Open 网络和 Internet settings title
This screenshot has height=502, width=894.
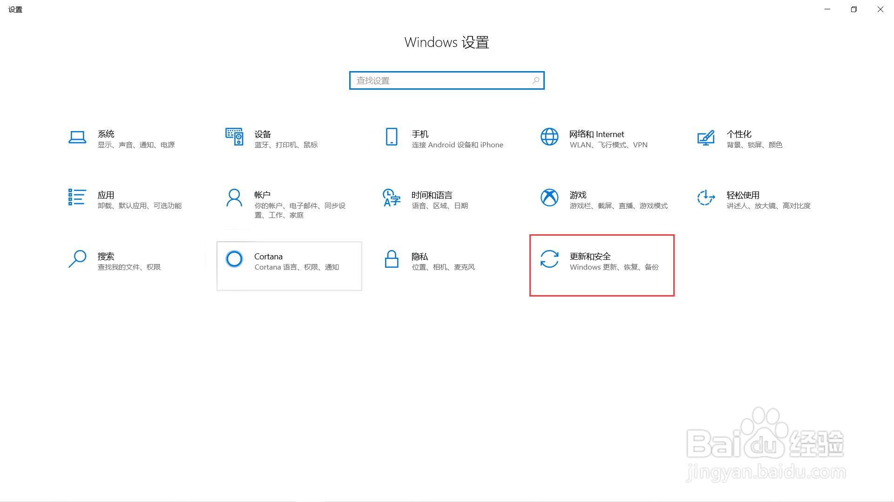[x=596, y=134]
